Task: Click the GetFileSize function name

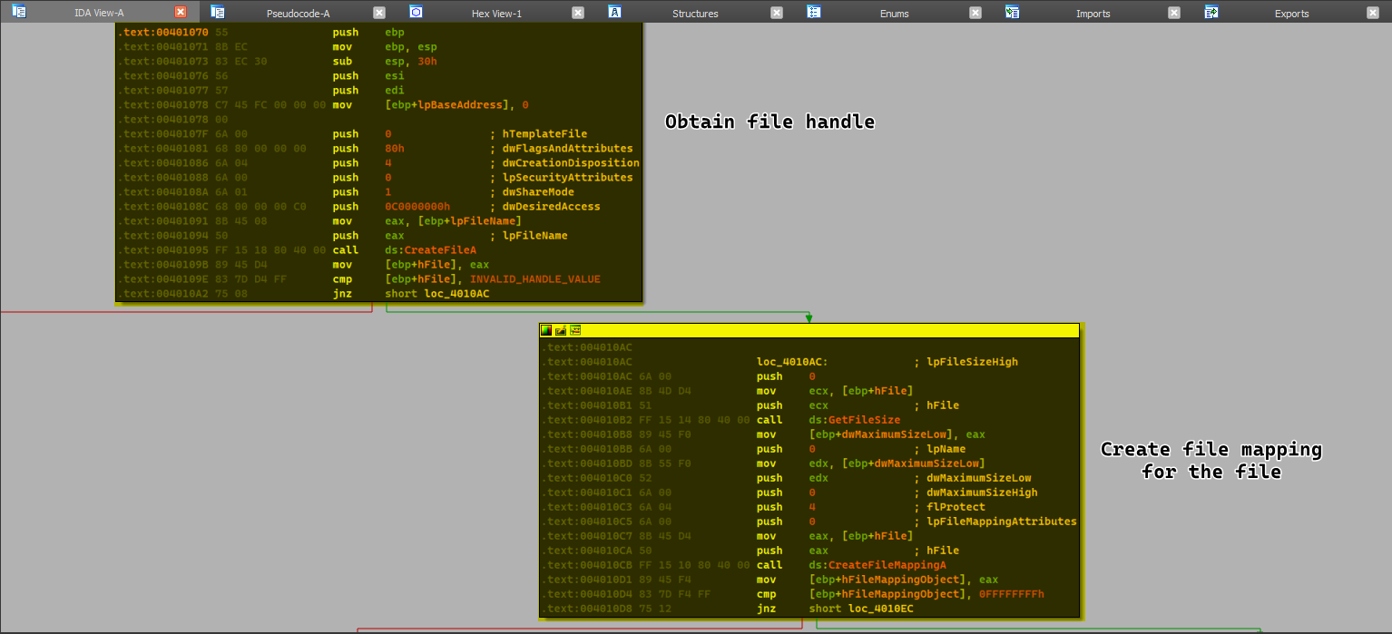Action: pyautogui.click(x=864, y=420)
